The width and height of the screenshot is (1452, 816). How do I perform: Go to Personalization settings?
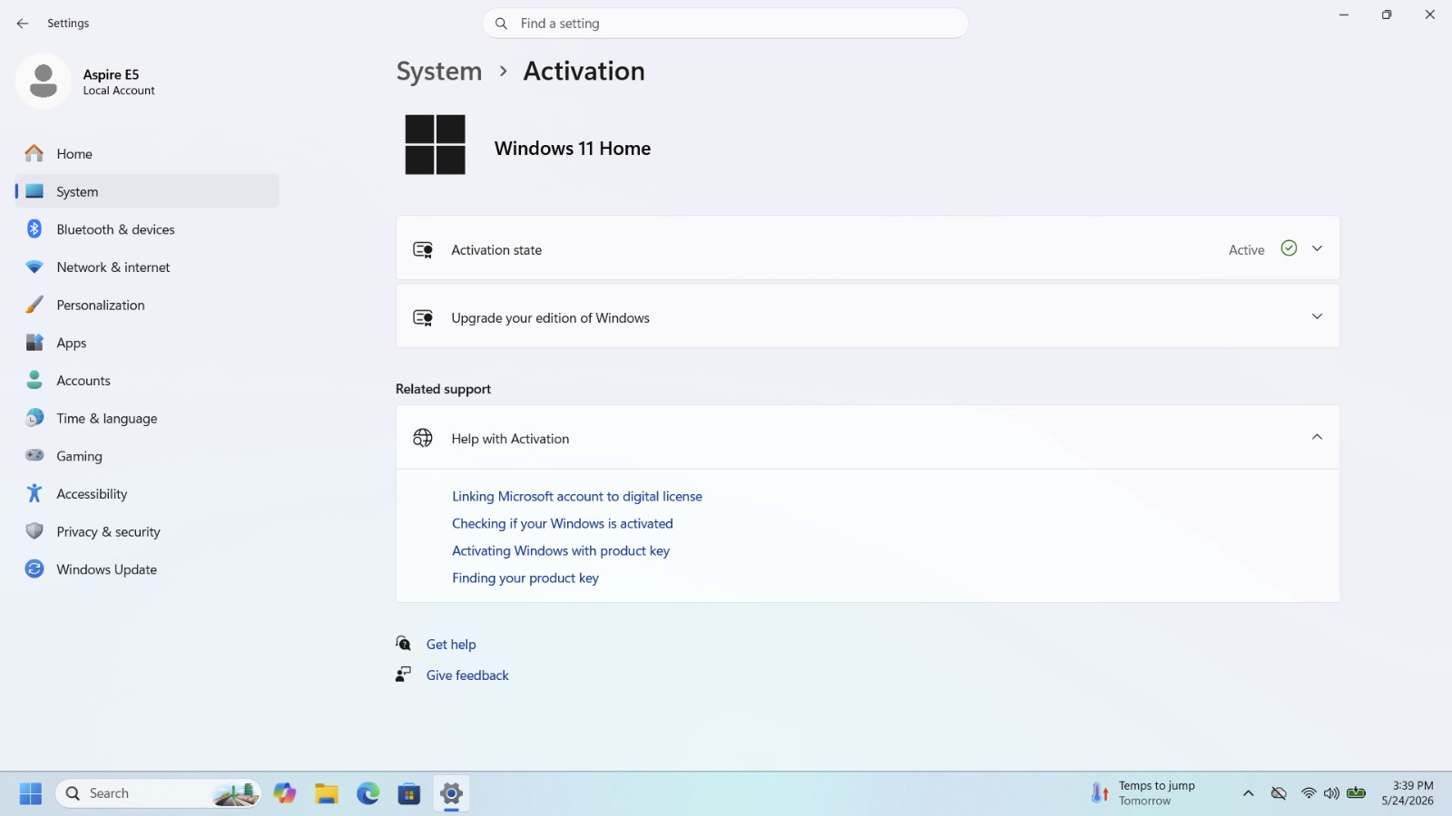tap(147, 305)
